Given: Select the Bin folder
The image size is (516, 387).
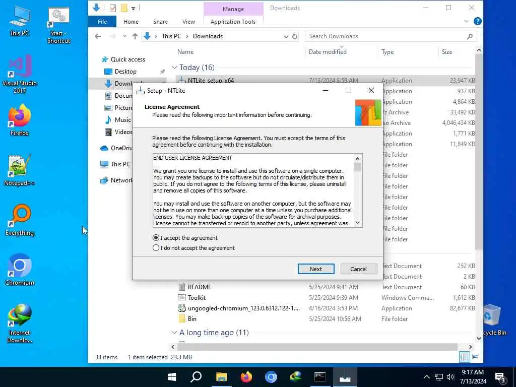Looking at the screenshot, I should (192, 319).
